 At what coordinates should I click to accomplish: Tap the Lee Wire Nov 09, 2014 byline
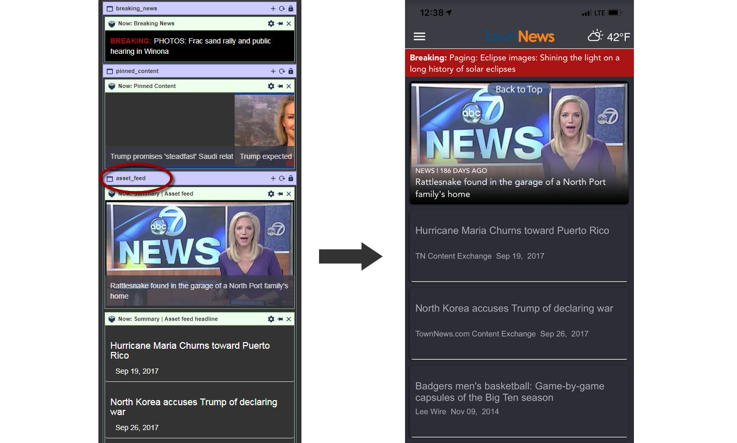457,411
